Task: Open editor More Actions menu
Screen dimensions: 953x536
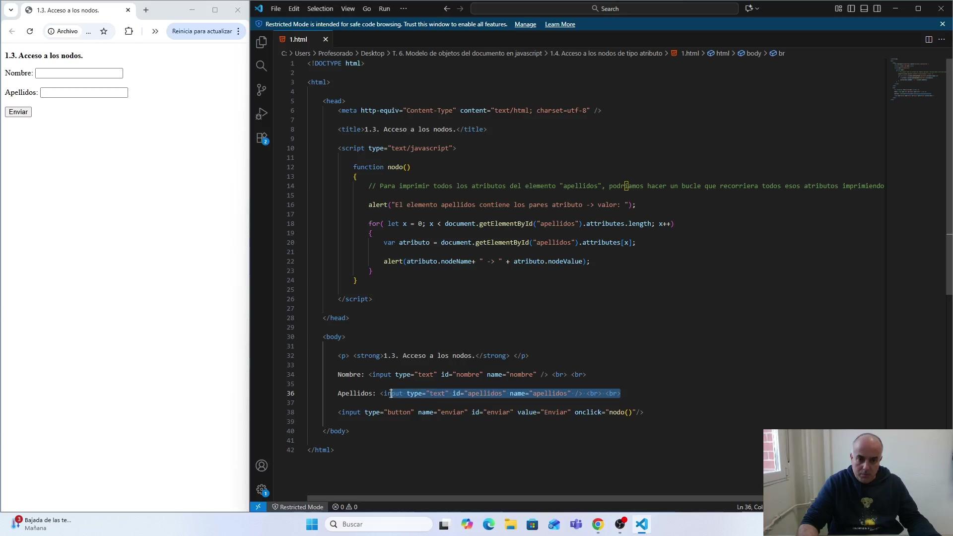Action: pyautogui.click(x=941, y=39)
